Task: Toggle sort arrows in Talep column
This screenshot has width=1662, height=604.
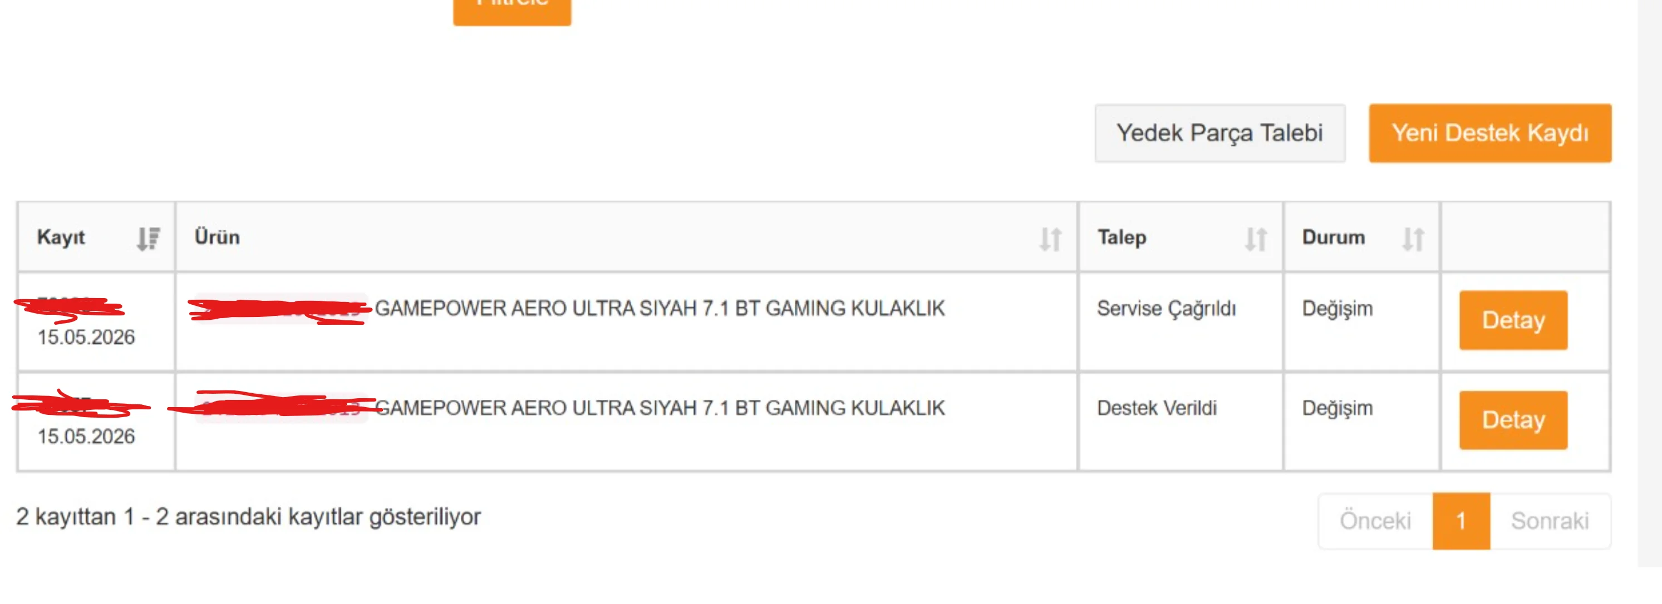Action: tap(1256, 239)
